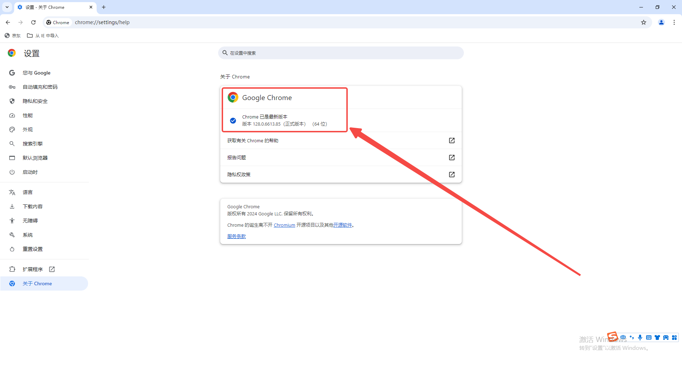Open 搜索引擎 settings
This screenshot has width=682, height=369.
click(44, 144)
